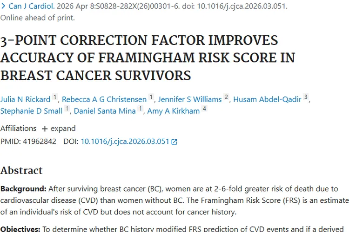The image size is (349, 232).
Task: Open the Can J Cardiol journal menu
Action: tap(30, 7)
